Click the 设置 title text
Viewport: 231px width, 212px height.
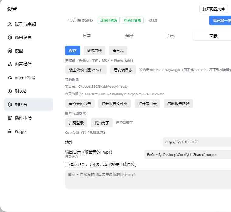tap(12, 9)
